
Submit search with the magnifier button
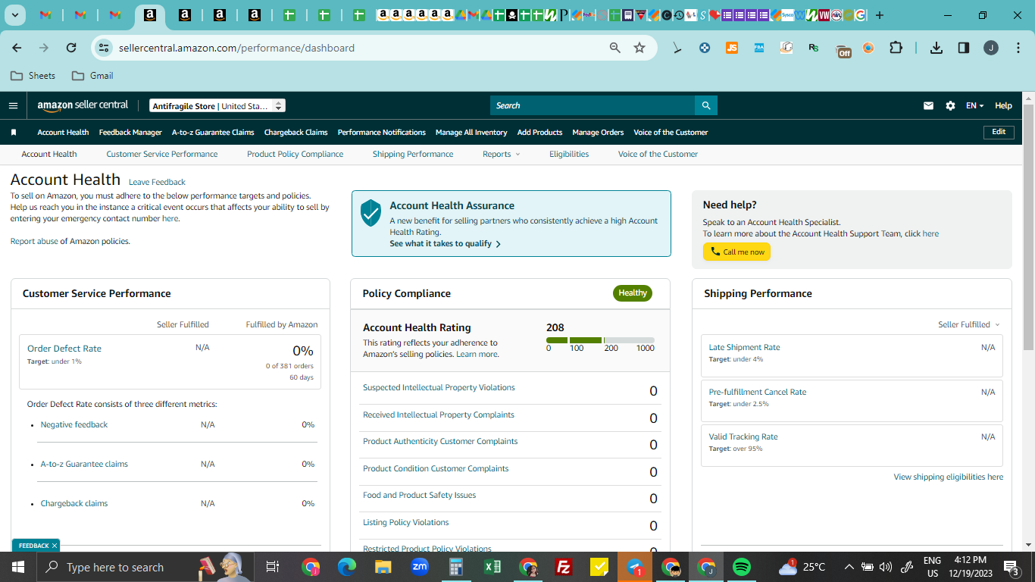coord(706,105)
